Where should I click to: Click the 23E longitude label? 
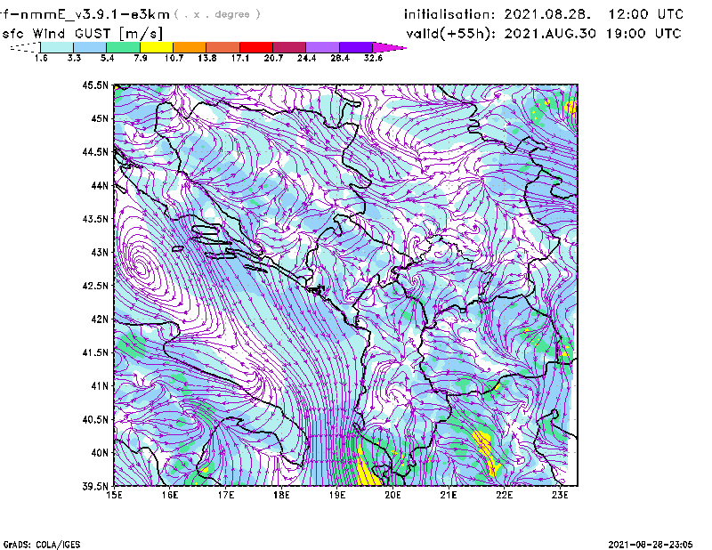[560, 495]
